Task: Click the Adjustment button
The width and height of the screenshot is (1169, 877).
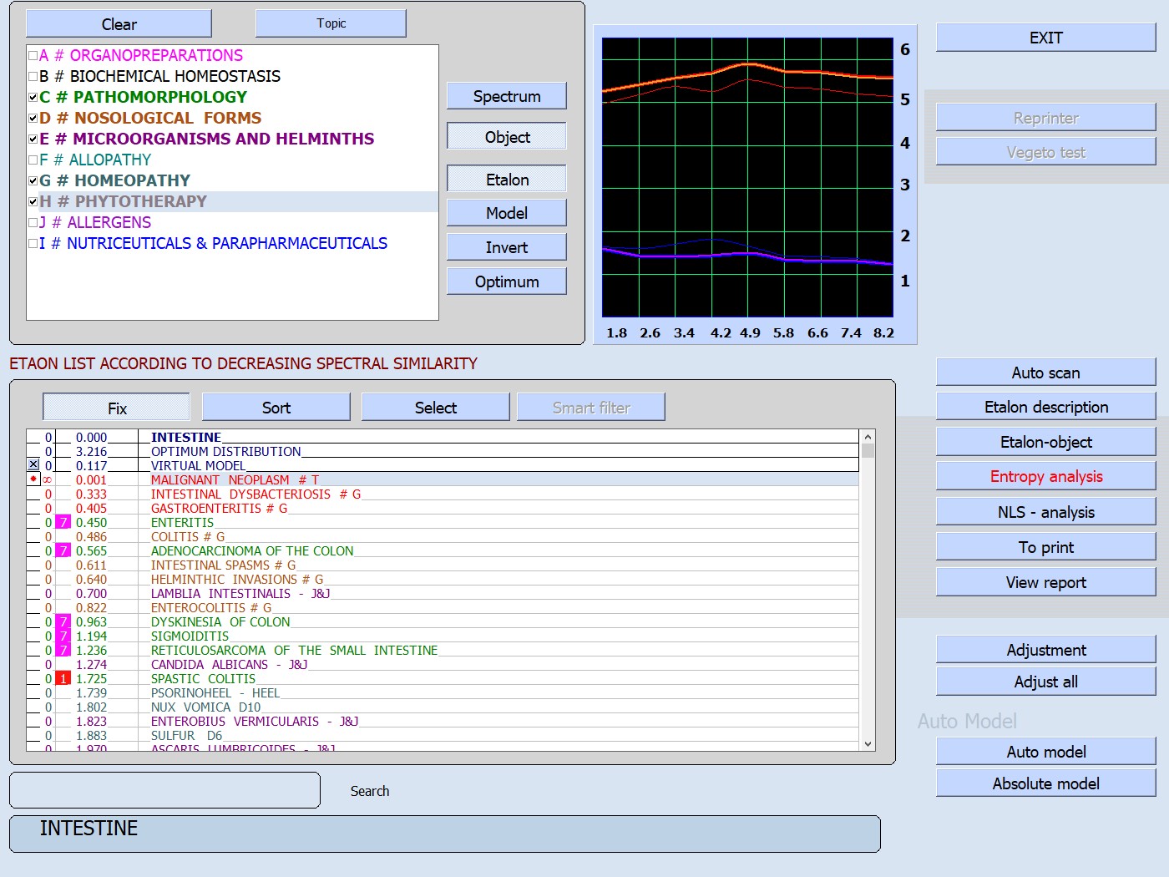Action: tap(1045, 650)
